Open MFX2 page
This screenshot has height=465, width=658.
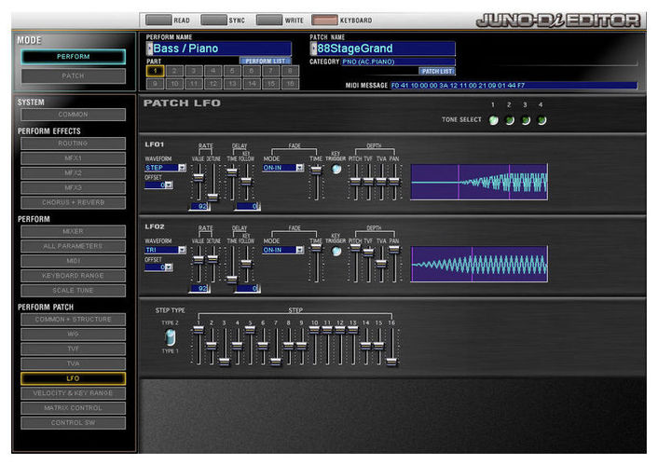pos(74,173)
